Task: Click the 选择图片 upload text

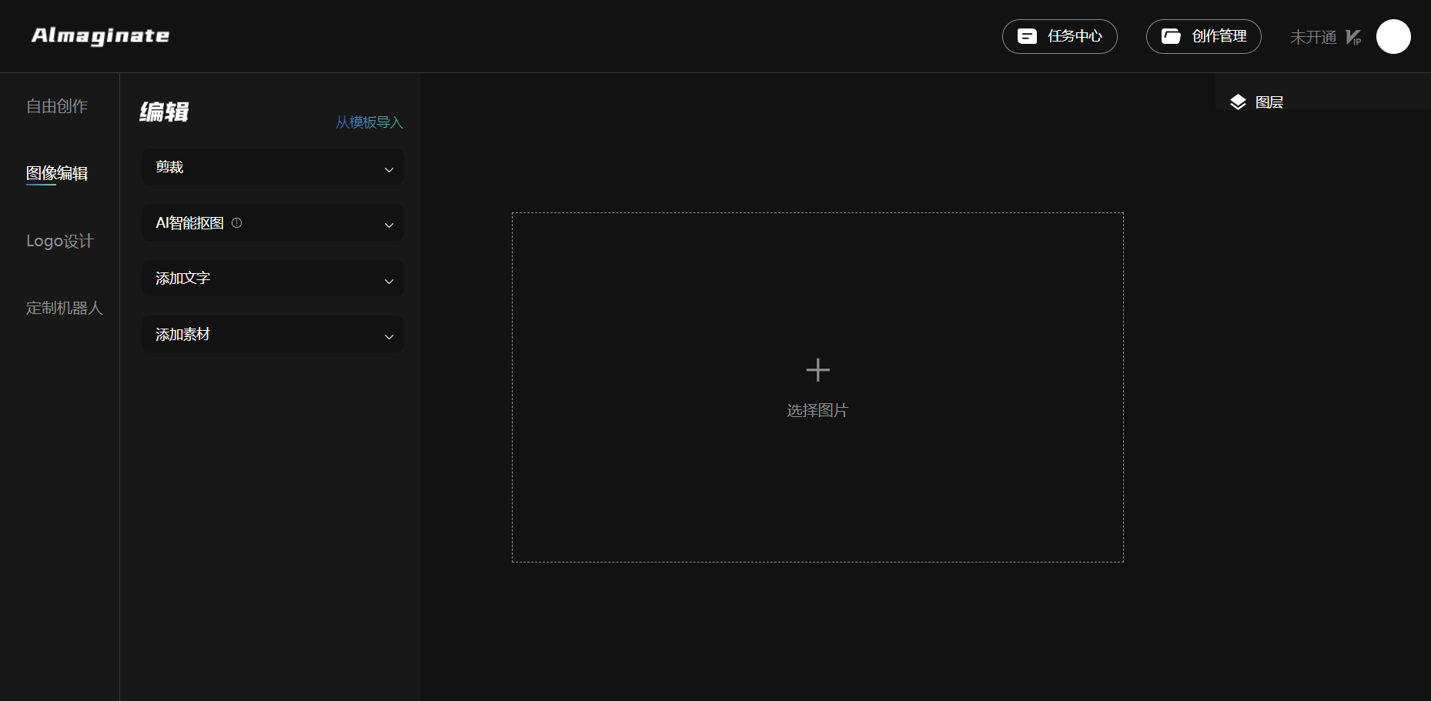Action: 817,410
